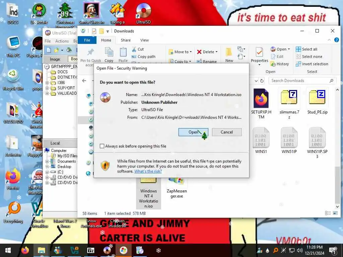
Task: Click the red Delete X icon
Action: click(199, 52)
